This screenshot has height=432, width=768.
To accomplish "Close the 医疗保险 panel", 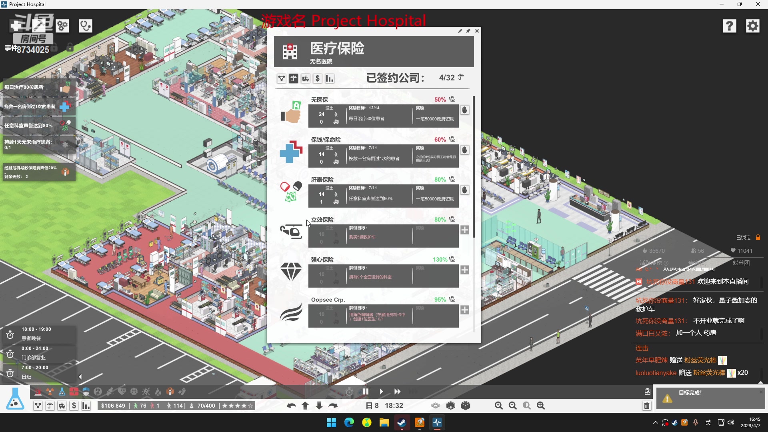I will 477,31.
